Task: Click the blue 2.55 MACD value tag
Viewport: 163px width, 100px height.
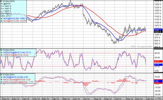Action: (158, 81)
